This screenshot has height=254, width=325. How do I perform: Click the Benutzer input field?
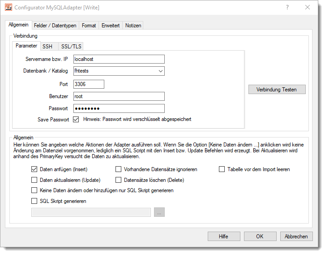click(x=119, y=96)
